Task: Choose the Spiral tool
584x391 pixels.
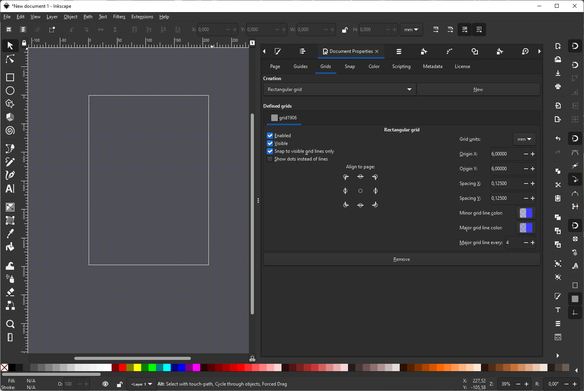Action: 10,131
